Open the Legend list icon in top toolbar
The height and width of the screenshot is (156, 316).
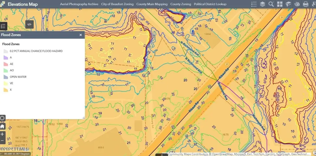click(x=254, y=4)
